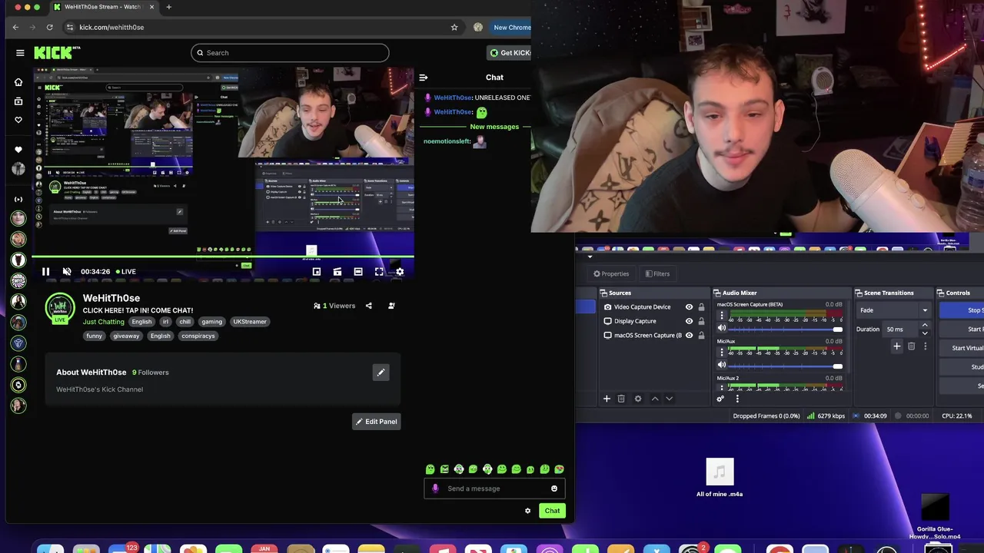
Task: Lock the Display Capture source
Action: coord(701,321)
